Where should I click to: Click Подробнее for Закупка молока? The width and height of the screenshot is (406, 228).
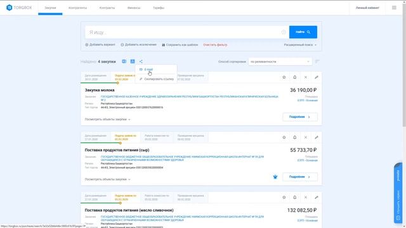(x=300, y=117)
